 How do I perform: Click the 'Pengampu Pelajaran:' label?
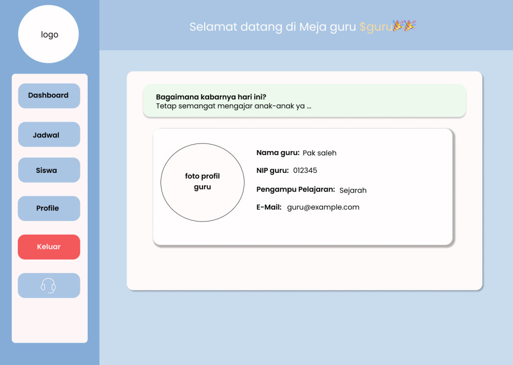click(295, 190)
